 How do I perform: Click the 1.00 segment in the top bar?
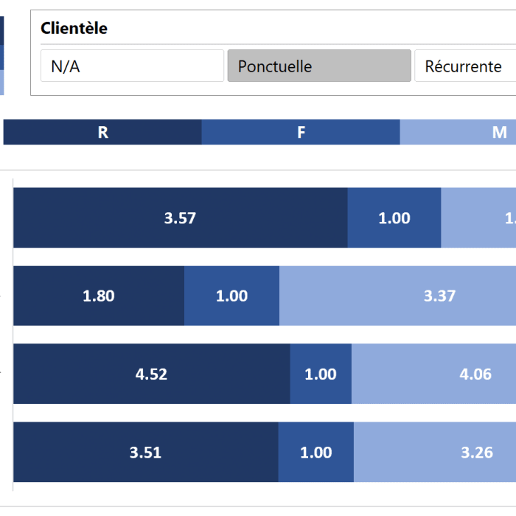(394, 218)
